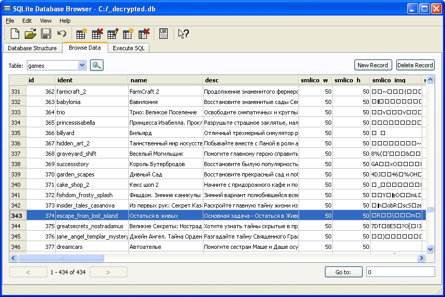Switch to Database Structure tab

32,48
